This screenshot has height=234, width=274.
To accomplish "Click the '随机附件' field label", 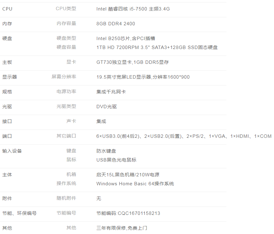I will click(x=66, y=198).
